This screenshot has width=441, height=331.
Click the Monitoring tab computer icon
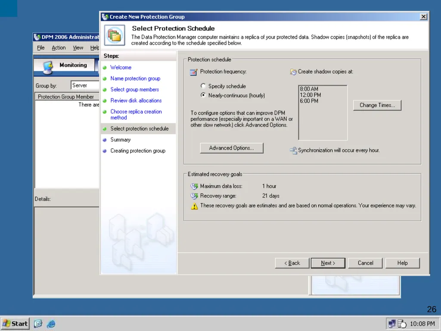48,68
